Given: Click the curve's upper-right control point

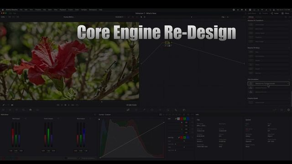Looking at the screenshot, I should tap(164, 123).
